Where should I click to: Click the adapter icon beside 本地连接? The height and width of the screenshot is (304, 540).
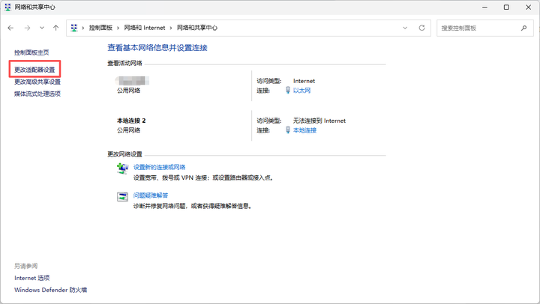point(288,130)
